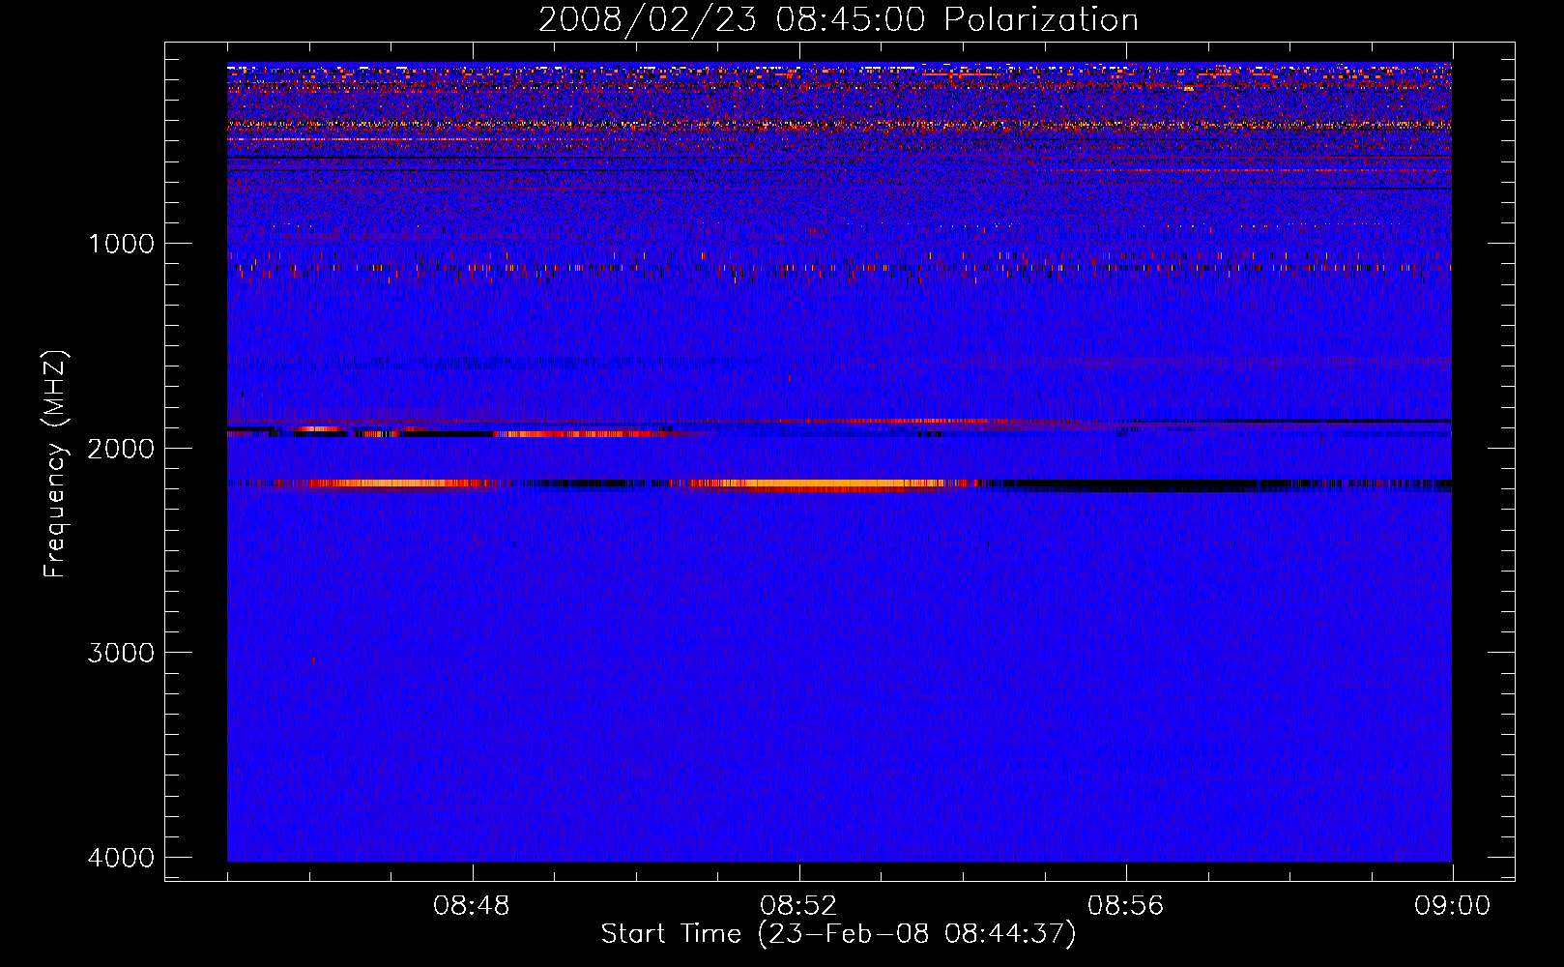Click the plot title "2008/02/23 08:45:00 Polarization"
Screen dimensions: 1564x967
coord(838,20)
